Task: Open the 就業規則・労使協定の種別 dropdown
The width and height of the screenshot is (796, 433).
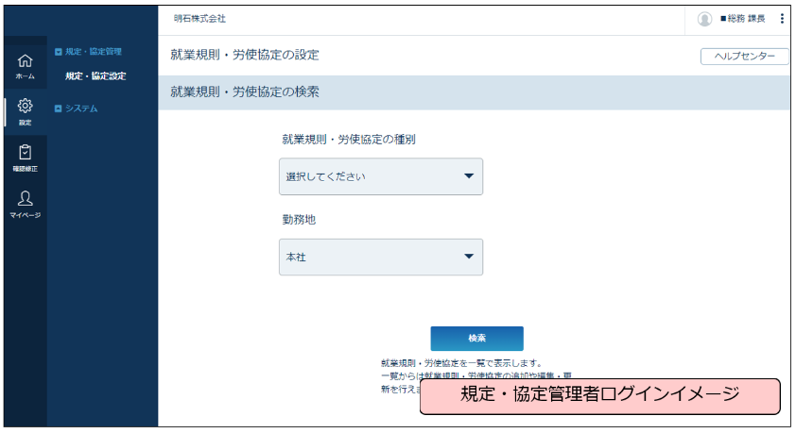Action: tap(381, 176)
